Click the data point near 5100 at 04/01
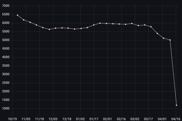The width and height of the screenshot is (182, 121). tap(163, 38)
